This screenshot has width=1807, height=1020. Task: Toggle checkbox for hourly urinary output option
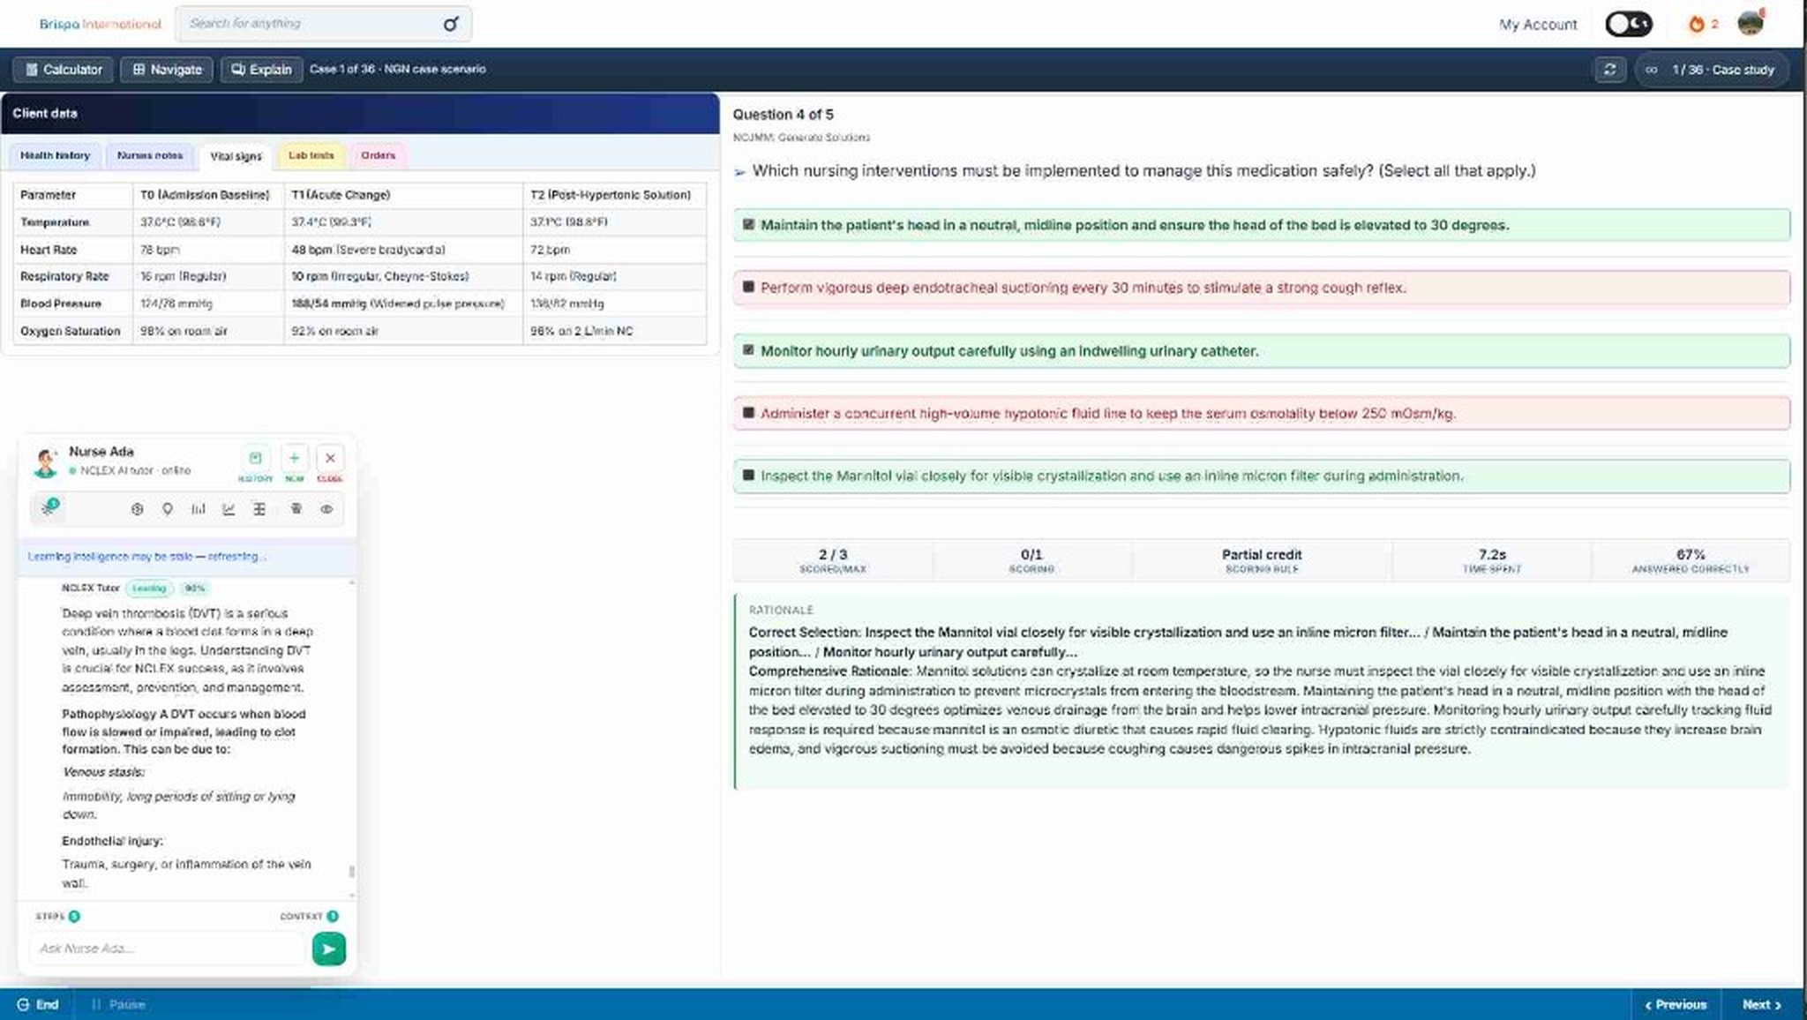[x=748, y=350]
